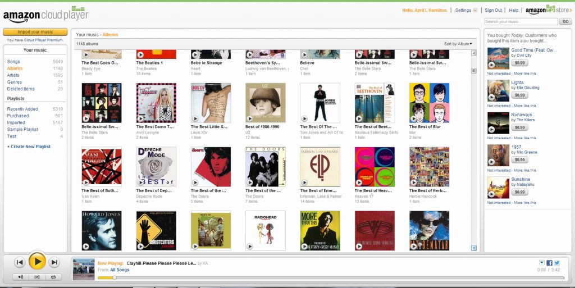
Task: Preview Lights by Ellie Goulding
Action: coord(491,98)
